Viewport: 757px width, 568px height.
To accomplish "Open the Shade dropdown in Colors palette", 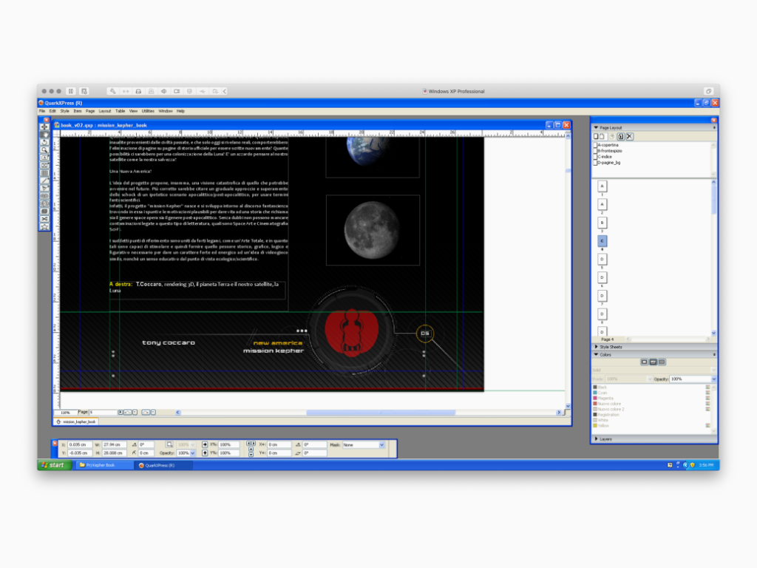I will pyautogui.click(x=649, y=379).
